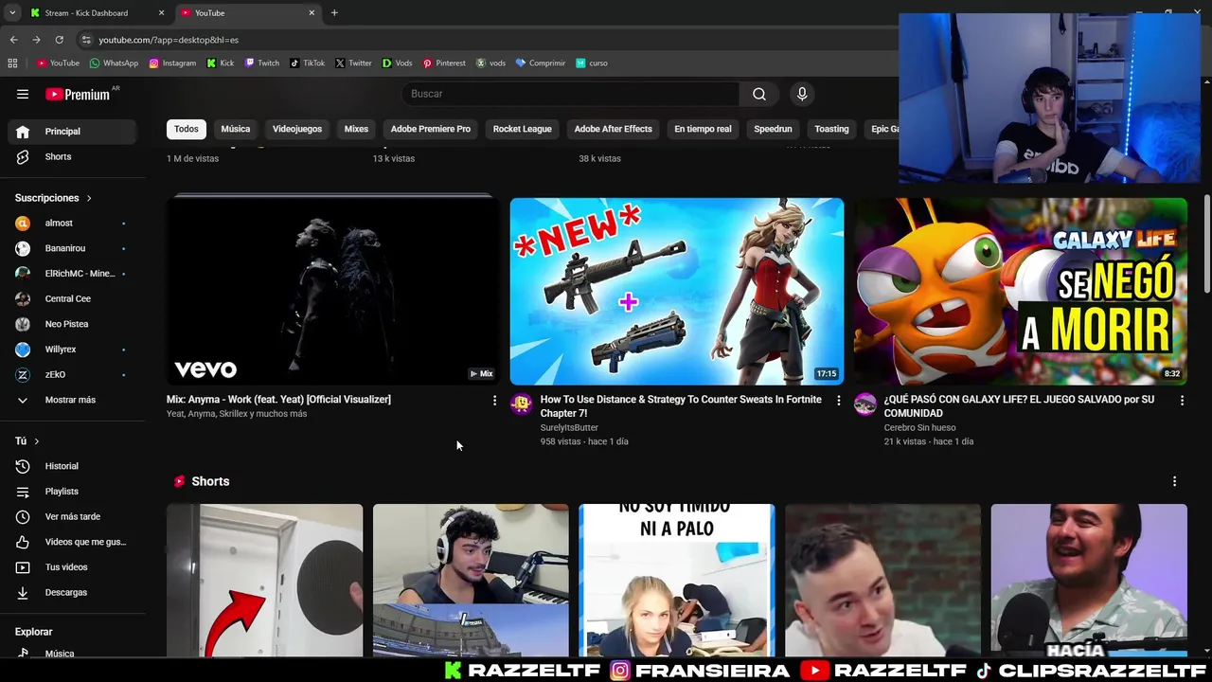Image resolution: width=1212 pixels, height=682 pixels.
Task: Open almost channel subscription
Action: click(73, 223)
